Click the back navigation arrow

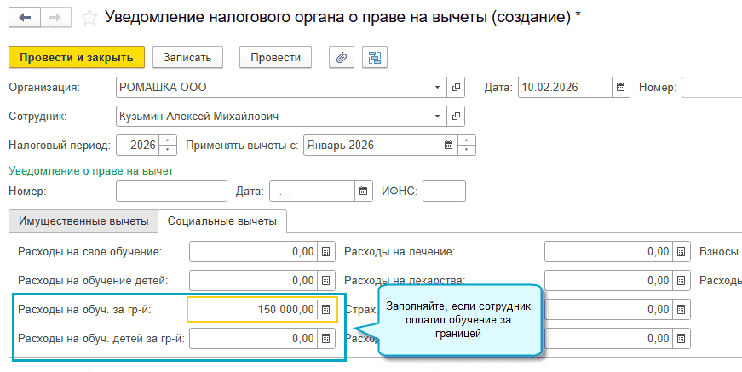(24, 17)
